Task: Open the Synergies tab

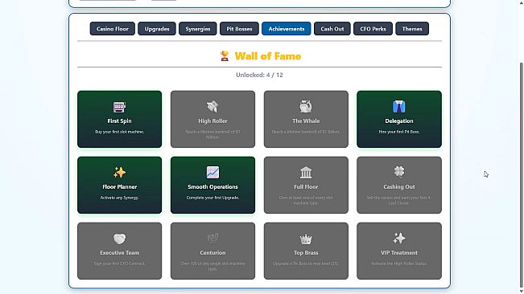Action: click(x=198, y=29)
